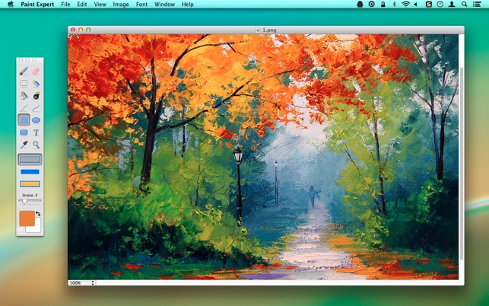Screen dimensions: 489x306
Task: Click the orange foreground color swatch
Action: tap(27, 218)
